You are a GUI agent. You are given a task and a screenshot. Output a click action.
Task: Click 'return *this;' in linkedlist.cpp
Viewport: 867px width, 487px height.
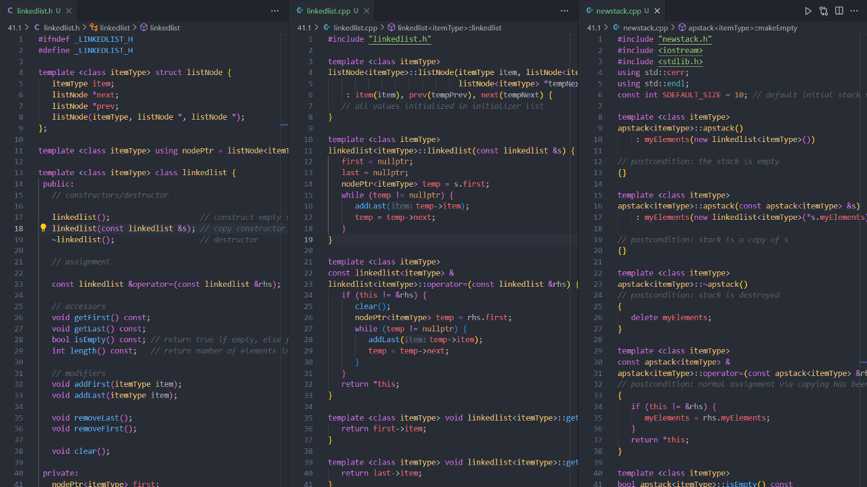point(371,384)
